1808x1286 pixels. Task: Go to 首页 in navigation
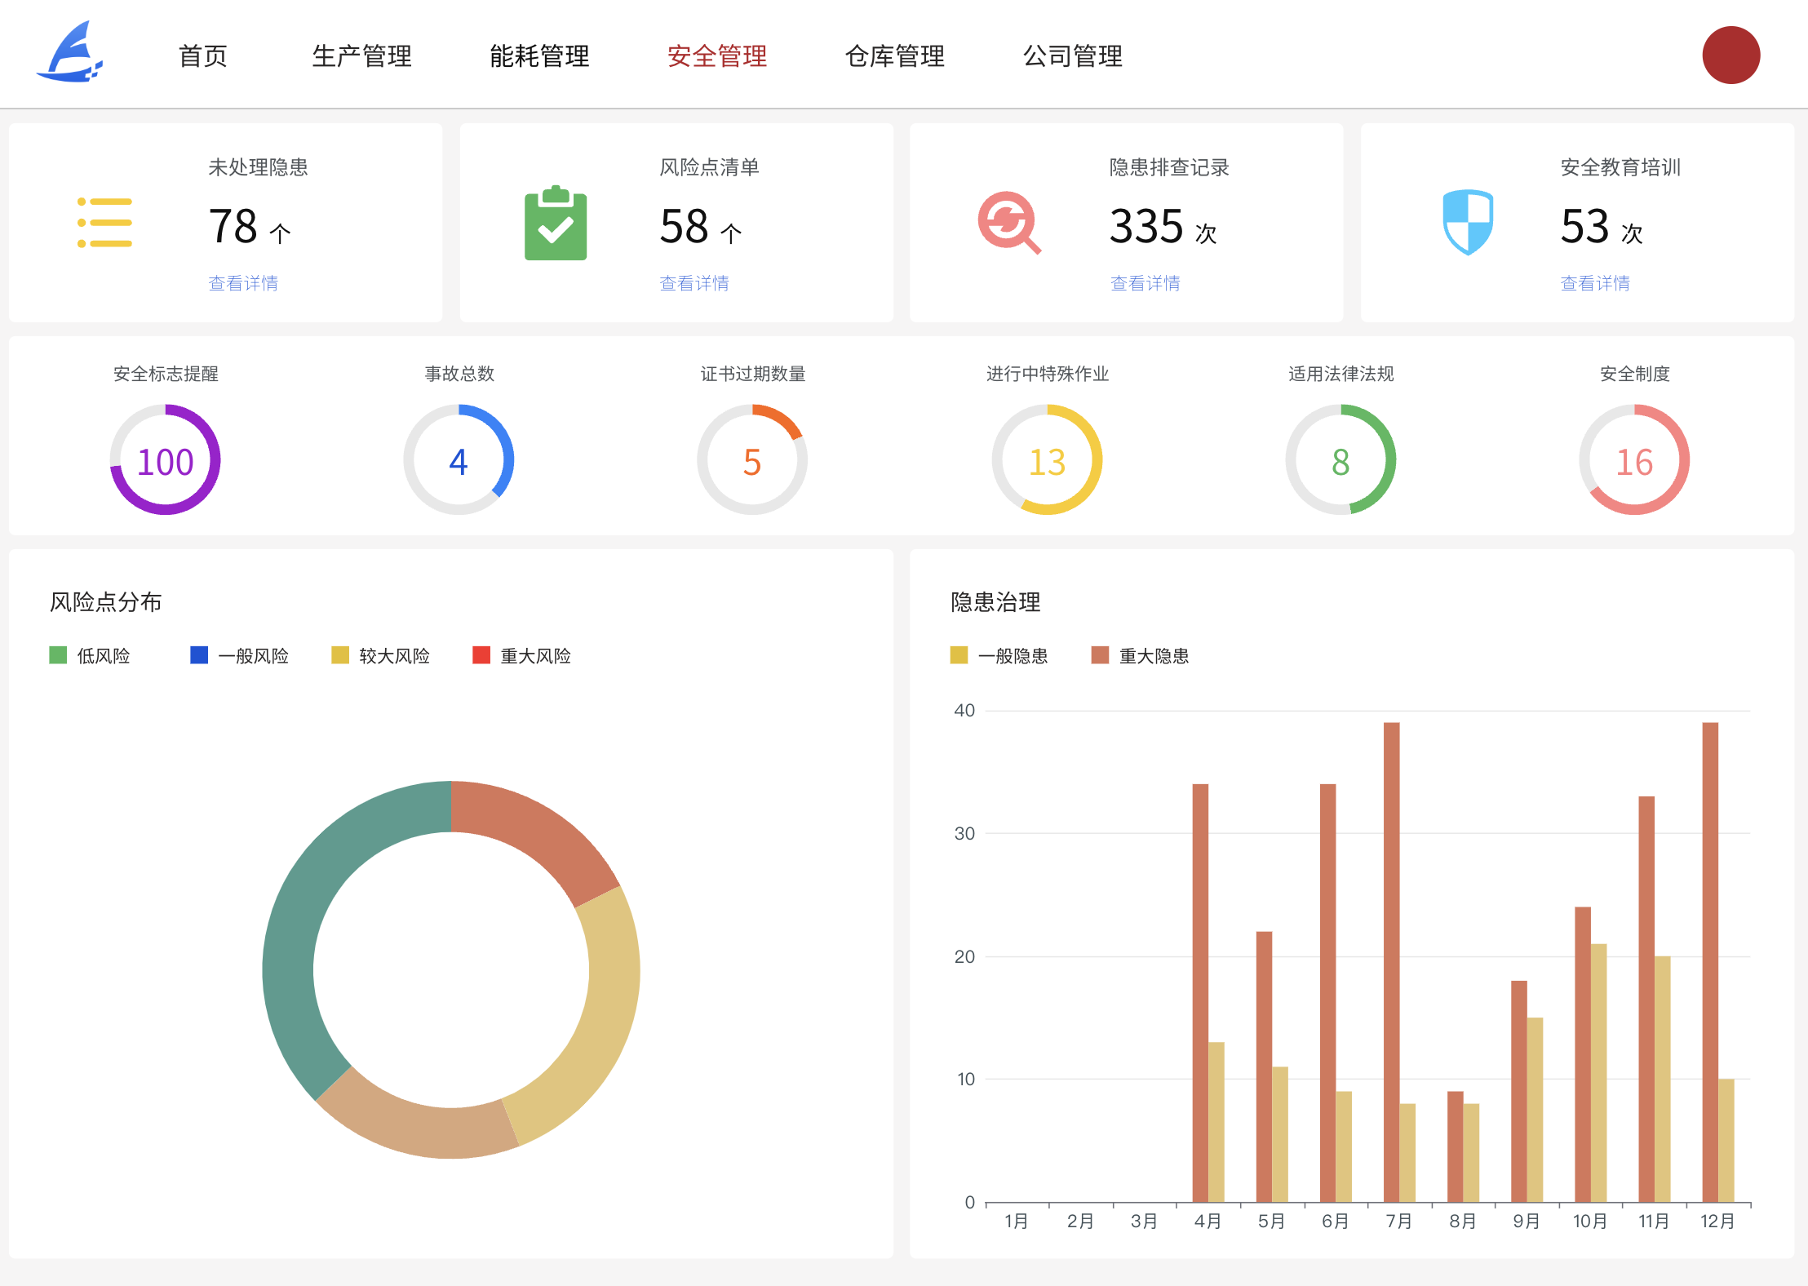click(x=202, y=55)
